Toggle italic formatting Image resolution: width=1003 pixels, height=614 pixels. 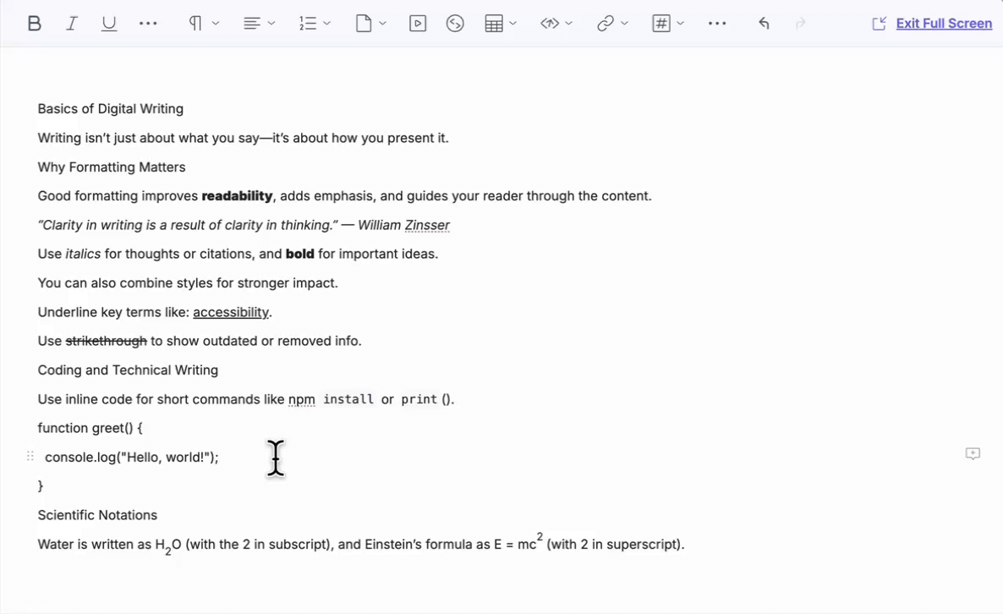pyautogui.click(x=72, y=23)
